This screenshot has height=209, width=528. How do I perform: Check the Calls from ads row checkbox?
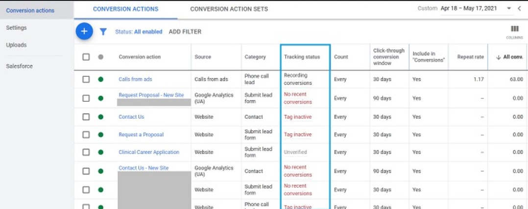pos(86,79)
